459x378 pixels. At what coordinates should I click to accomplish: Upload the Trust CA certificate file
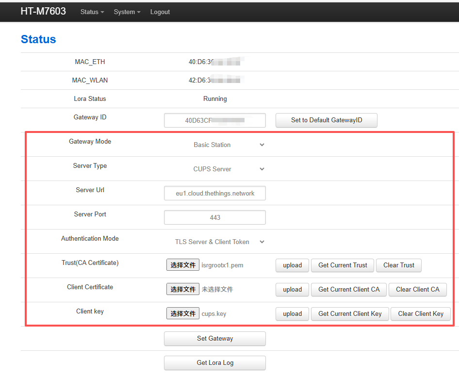coord(292,265)
